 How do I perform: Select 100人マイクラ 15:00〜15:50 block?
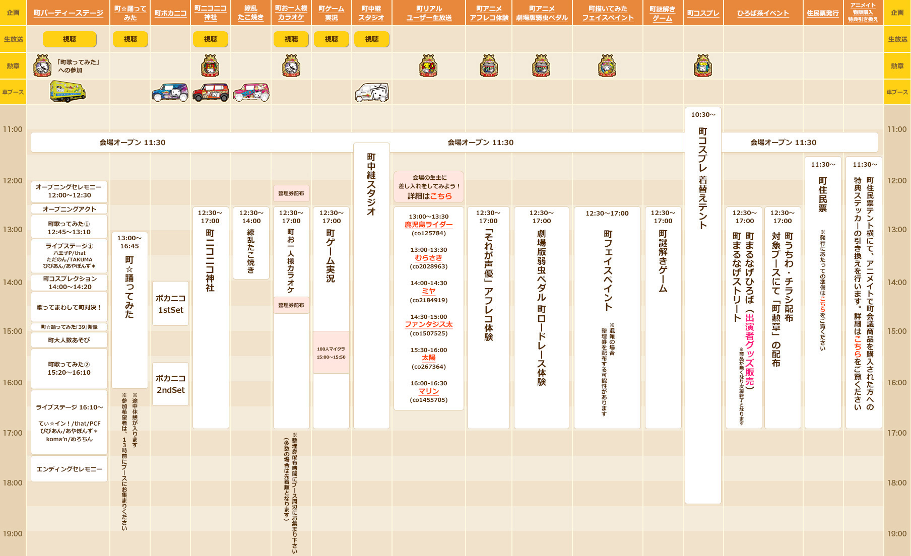coord(331,353)
